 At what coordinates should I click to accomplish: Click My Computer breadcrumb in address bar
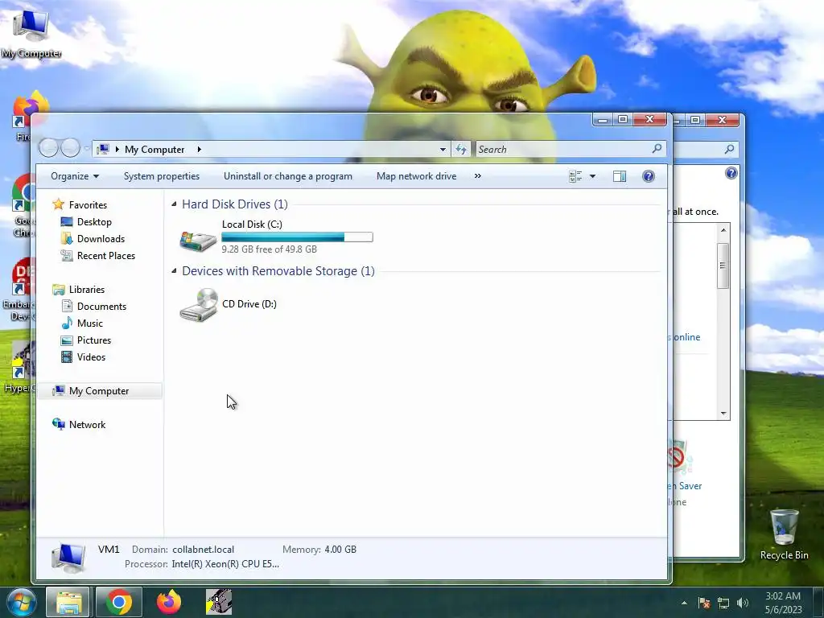154,149
